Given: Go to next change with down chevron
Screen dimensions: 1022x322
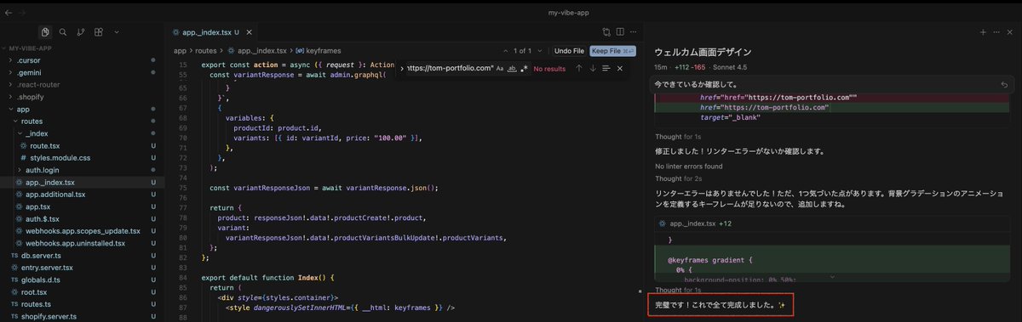Looking at the screenshot, I should point(539,51).
